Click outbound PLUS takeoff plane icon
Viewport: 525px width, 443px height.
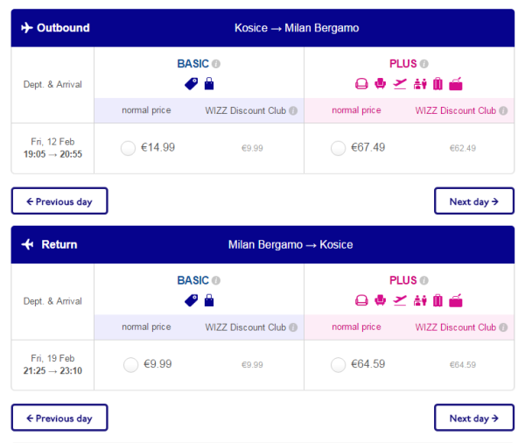(x=400, y=84)
